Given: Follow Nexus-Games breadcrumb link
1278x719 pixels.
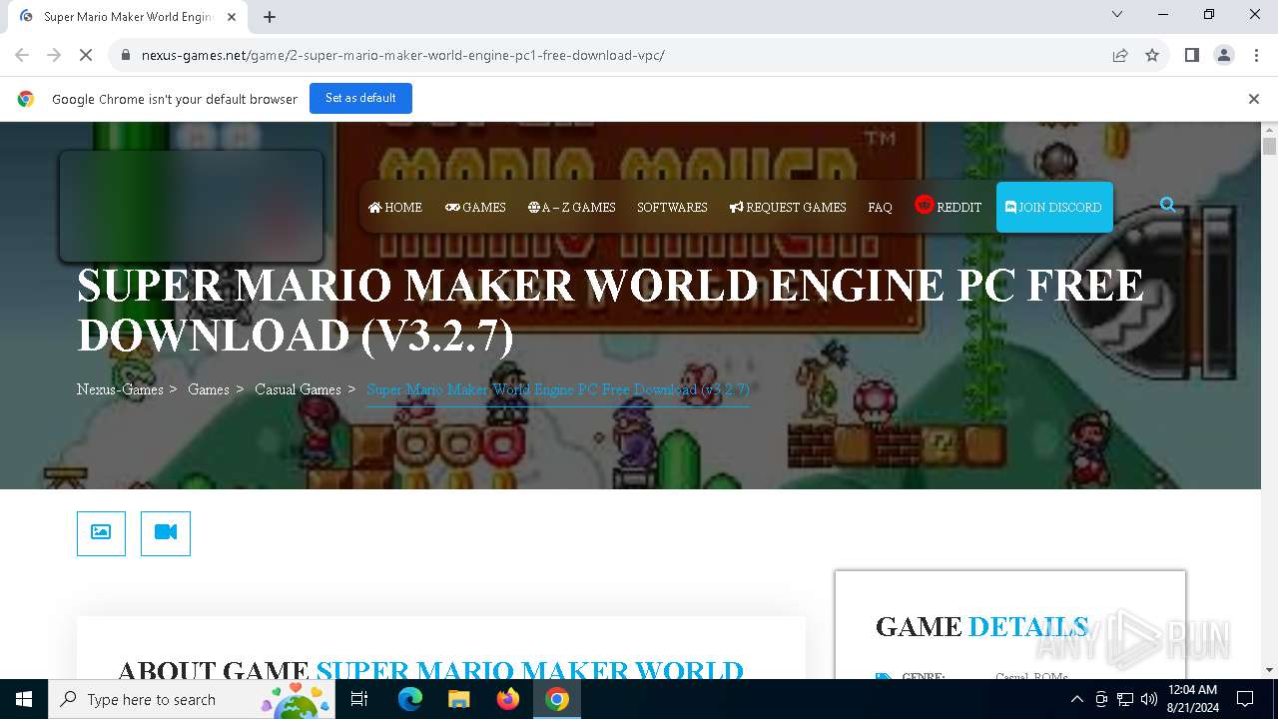Looking at the screenshot, I should [x=120, y=389].
